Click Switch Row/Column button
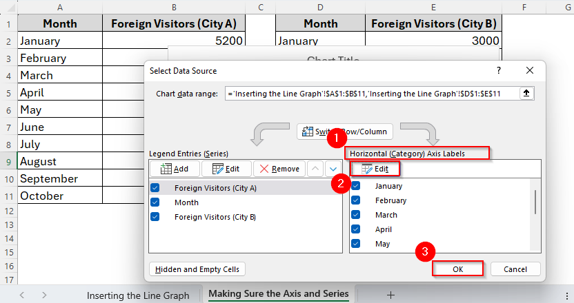The width and height of the screenshot is (574, 303). click(345, 132)
